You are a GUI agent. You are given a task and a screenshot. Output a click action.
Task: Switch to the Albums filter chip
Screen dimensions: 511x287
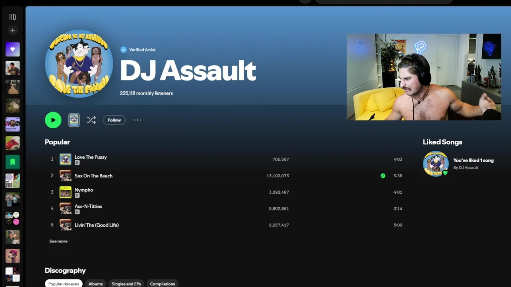click(x=95, y=284)
